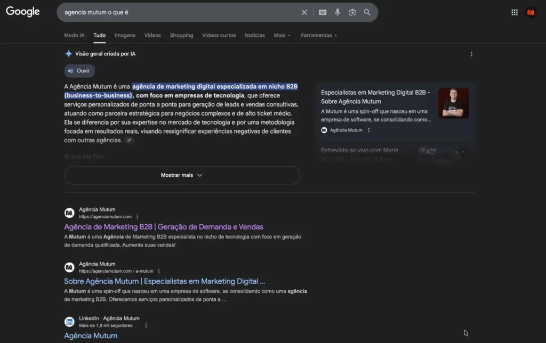Open the Google account profile avatar
This screenshot has width=546, height=343.
point(531,12)
